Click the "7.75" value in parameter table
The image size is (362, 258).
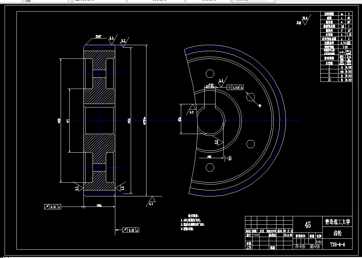[x=349, y=35]
